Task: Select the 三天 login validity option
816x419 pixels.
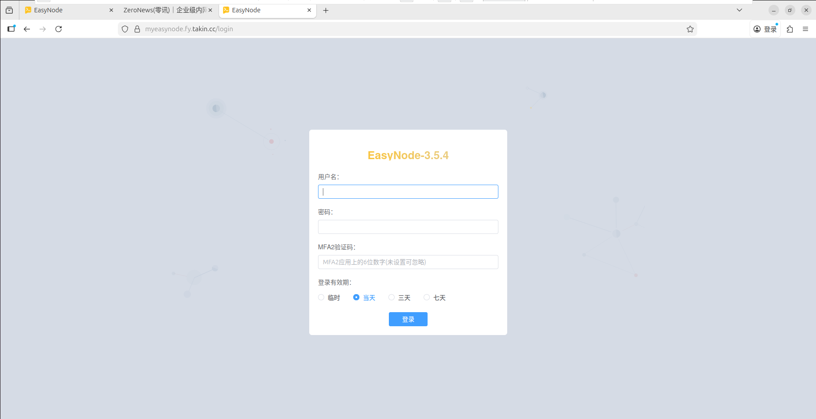Action: tap(392, 298)
